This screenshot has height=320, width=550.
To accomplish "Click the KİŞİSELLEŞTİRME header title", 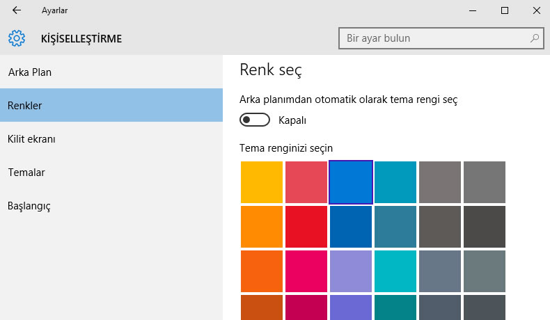I will tap(81, 38).
